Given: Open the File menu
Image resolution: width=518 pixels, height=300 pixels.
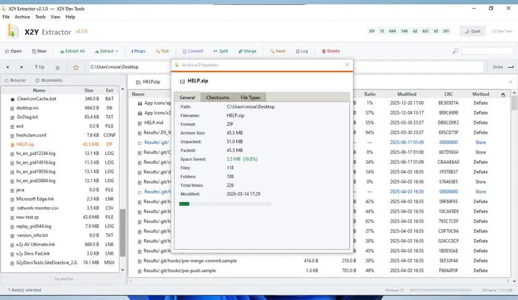Looking at the screenshot, I should [6, 17].
